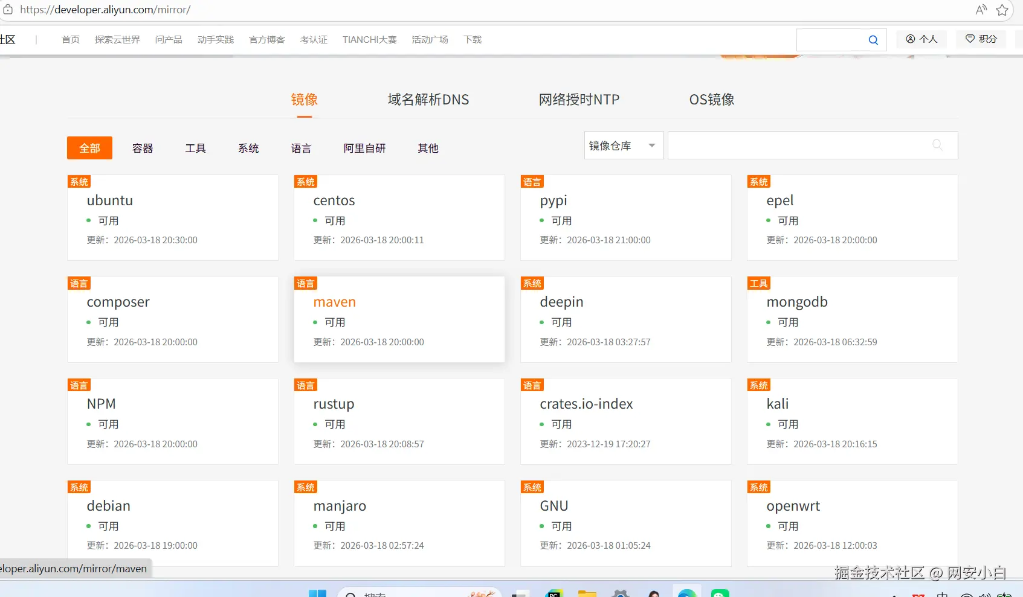
Task: Click the 语言 tag on the rustup card
Action: point(306,385)
